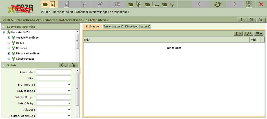Select Mecsekerdő Zrt. in the tree
The width and height of the screenshot is (267, 119).
click(21, 32)
